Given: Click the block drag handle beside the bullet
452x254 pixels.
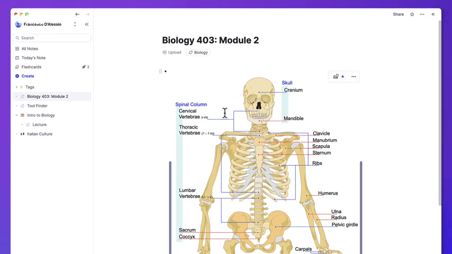Looking at the screenshot, I should 160,71.
